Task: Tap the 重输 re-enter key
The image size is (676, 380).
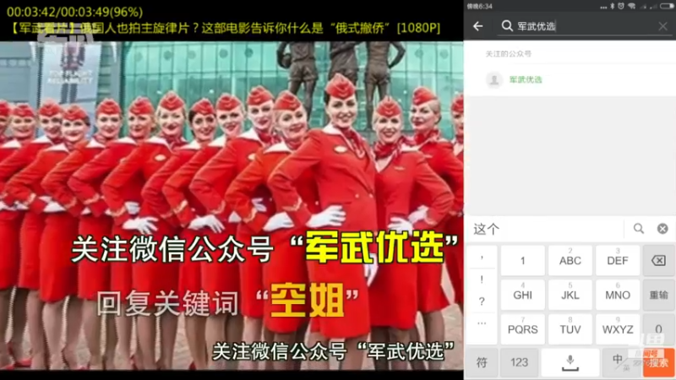Action: (x=658, y=295)
